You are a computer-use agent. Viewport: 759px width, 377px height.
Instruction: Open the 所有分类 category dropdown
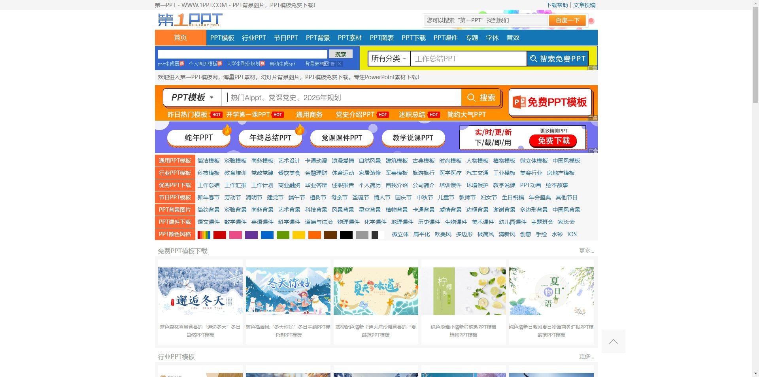pos(389,58)
